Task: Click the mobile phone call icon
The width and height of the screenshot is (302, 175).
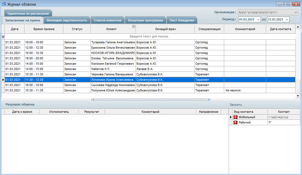Action: tap(235, 117)
